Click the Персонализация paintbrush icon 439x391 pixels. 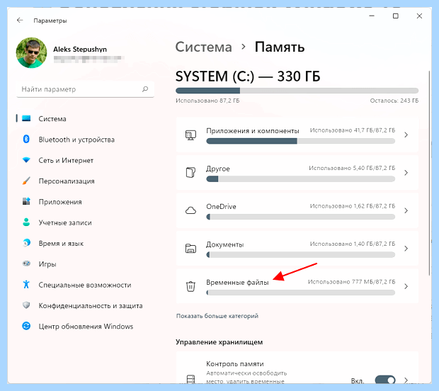click(26, 181)
